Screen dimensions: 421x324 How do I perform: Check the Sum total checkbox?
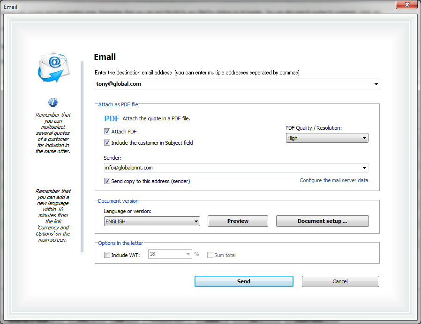(x=210, y=255)
